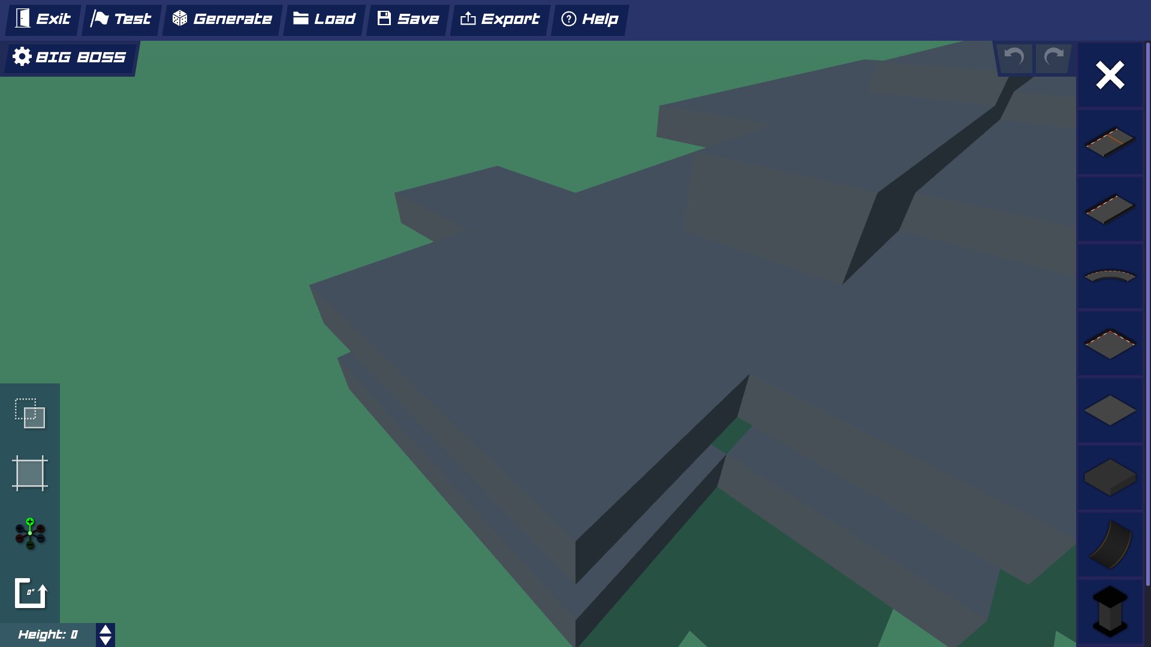
Task: Pick the curved road segment piece
Action: click(1110, 276)
